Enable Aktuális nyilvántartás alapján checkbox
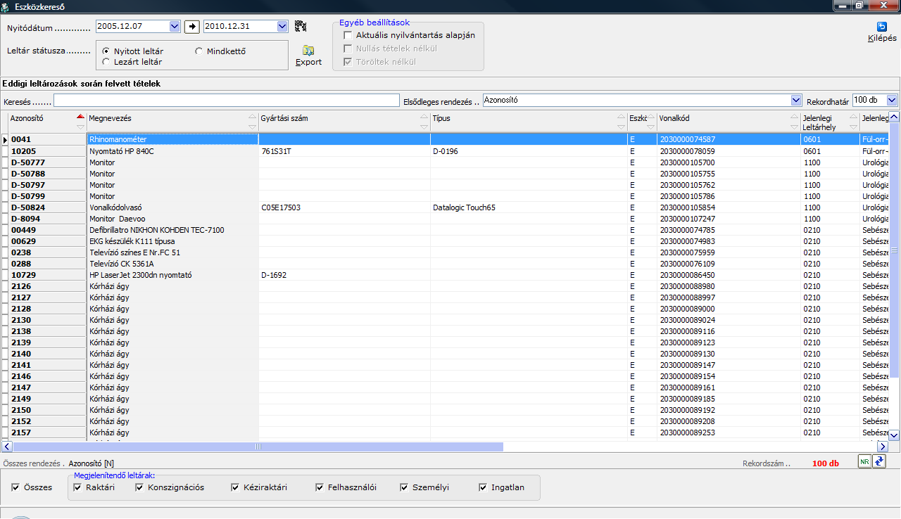 [x=348, y=35]
